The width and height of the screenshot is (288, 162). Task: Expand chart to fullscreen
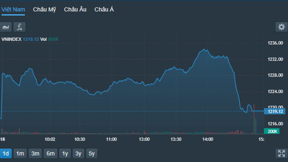281,153
